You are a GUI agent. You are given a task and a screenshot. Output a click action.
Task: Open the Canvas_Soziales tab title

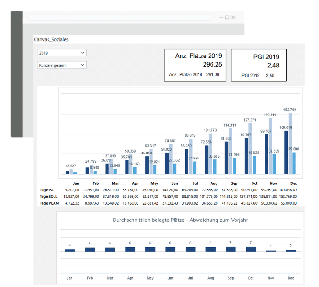pyautogui.click(x=51, y=40)
